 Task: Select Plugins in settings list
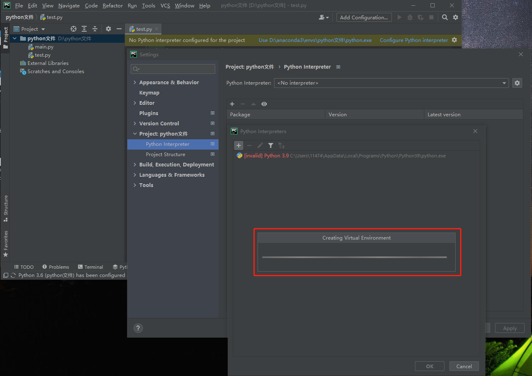click(149, 113)
